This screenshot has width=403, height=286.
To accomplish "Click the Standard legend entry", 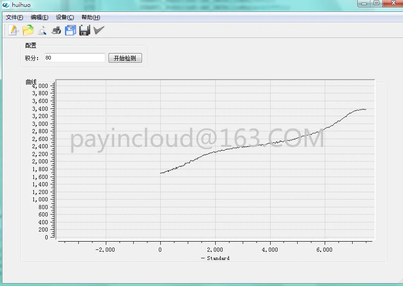I will click(215, 258).
